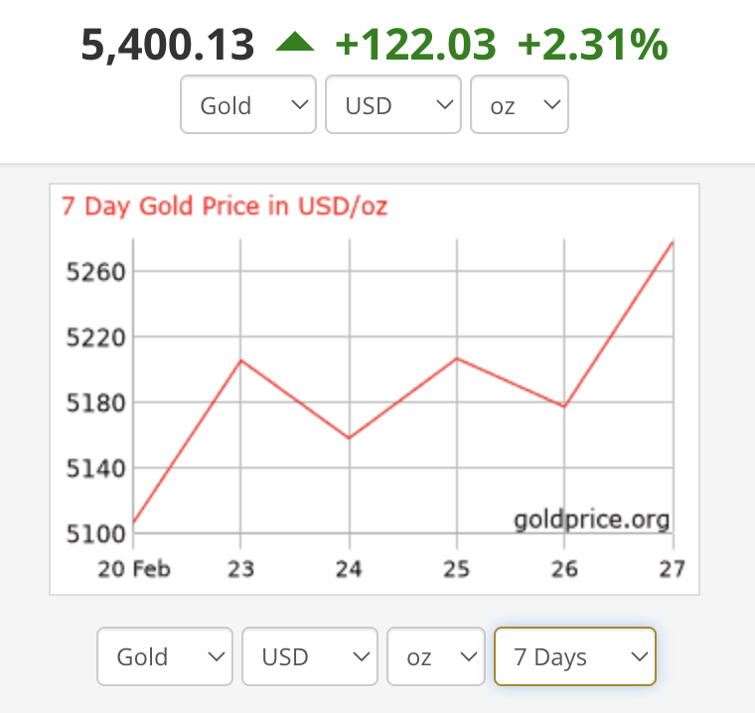The image size is (755, 713).
Task: Click the +122.03 price change value
Action: tap(415, 45)
